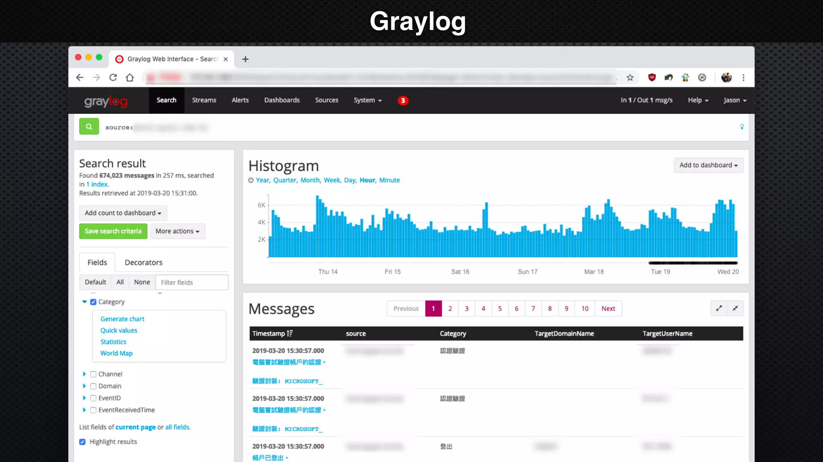Click the All fields filter button
823x462 pixels.
point(120,282)
